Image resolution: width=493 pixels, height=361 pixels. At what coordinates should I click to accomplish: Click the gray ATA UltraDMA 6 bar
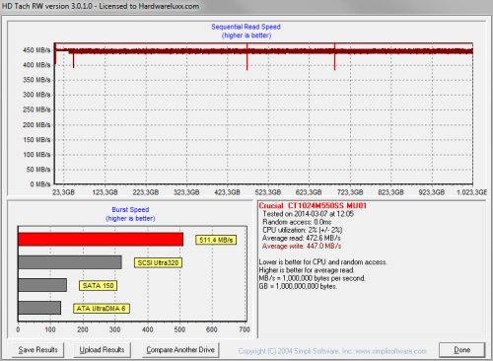(x=39, y=308)
